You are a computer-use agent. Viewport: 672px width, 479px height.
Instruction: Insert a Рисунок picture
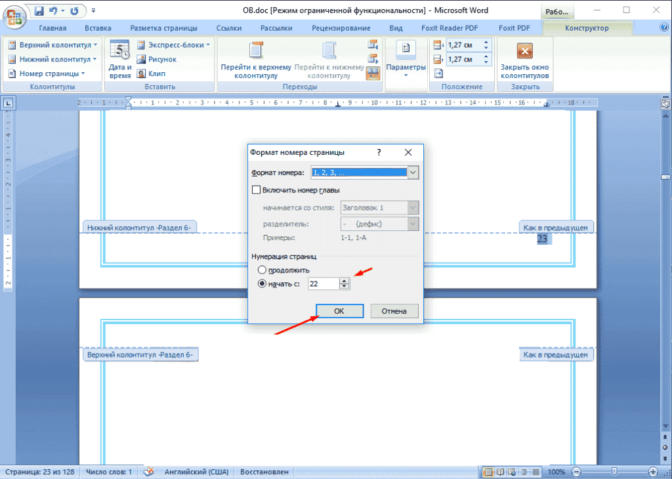[x=157, y=59]
